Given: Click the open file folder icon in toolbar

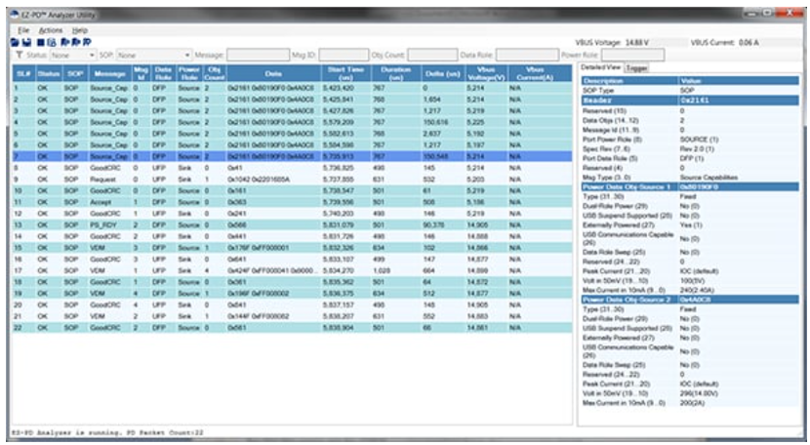Looking at the screenshot, I should pos(14,44).
